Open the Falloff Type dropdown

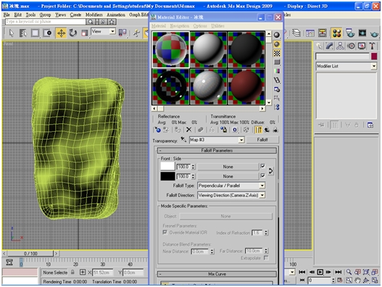pyautogui.click(x=262, y=186)
